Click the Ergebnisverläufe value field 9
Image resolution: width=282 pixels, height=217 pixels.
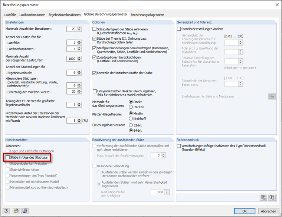pos(72,73)
